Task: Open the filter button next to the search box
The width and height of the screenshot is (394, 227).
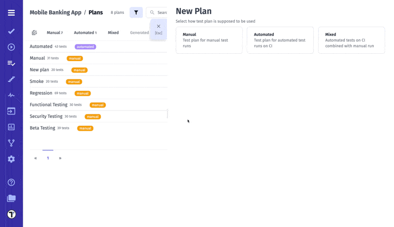Action: coord(136,12)
